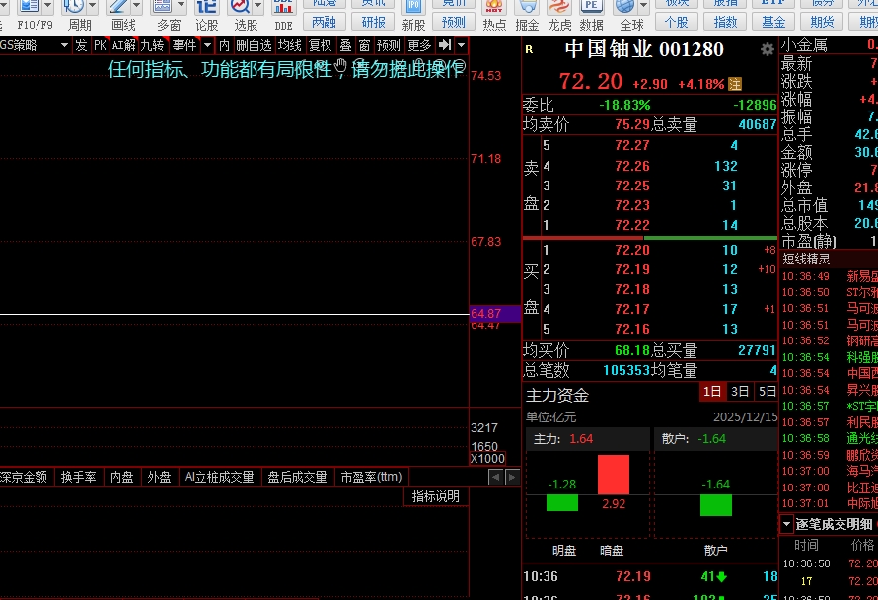The width and height of the screenshot is (878, 600).
Task: Click the 周期 clock period icon
Action: 73,7
